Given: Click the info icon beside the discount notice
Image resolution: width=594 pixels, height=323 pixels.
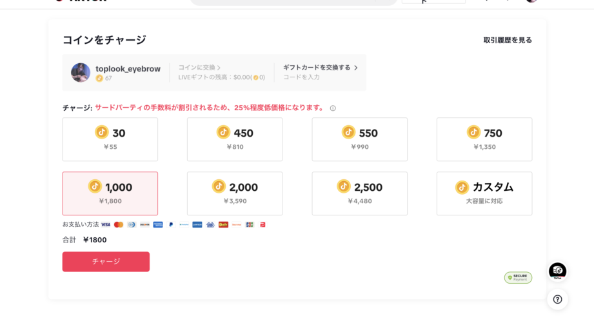Looking at the screenshot, I should pos(333,108).
